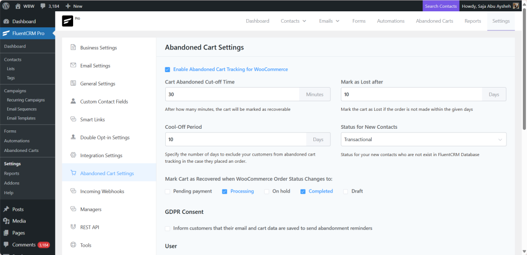527x255 pixels.
Task: Click the Mark as Lost after field
Action: [412, 95]
